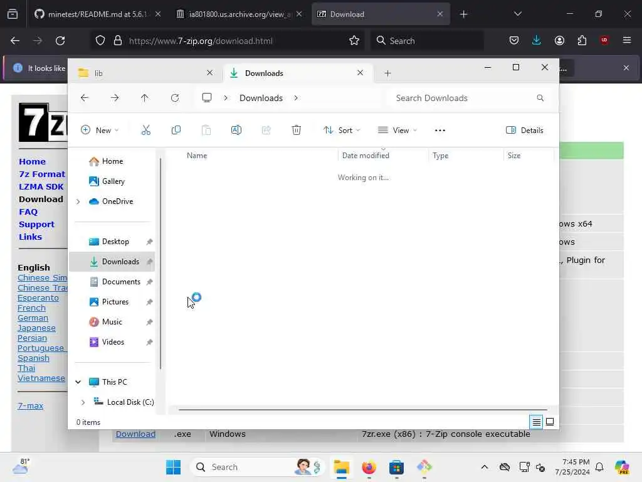
Task: Click the Cut scissors icon in Explorer toolbar
Action: 145,131
